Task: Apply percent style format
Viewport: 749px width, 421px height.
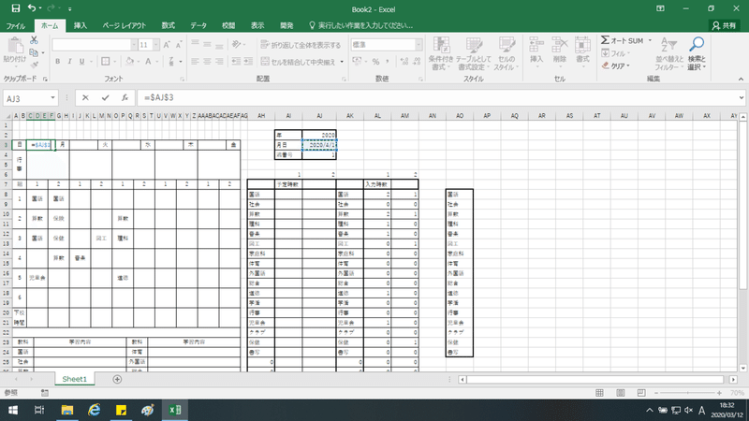Action: (x=376, y=62)
